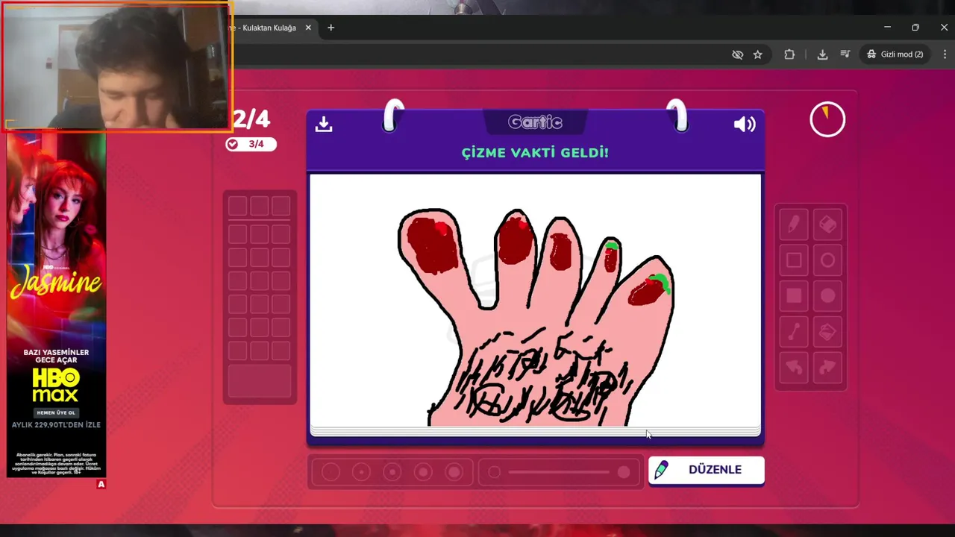The width and height of the screenshot is (955, 537).
Task: Open the browser three-dot menu
Action: (945, 54)
